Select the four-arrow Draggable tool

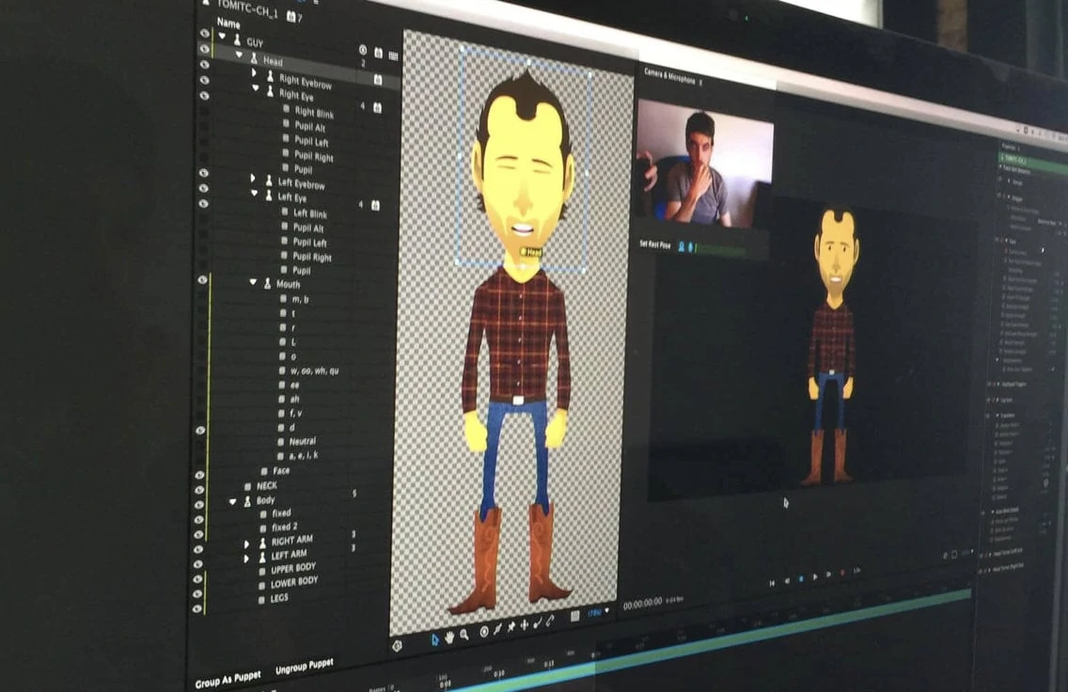pos(524,624)
